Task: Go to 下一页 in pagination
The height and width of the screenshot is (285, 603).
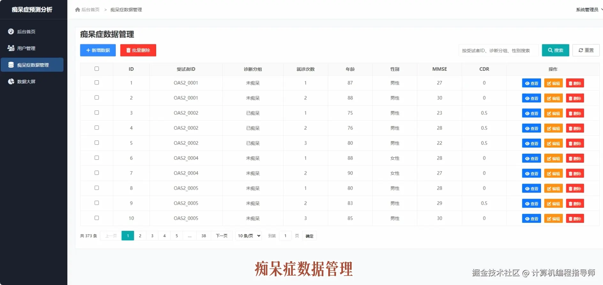Action: coord(222,236)
